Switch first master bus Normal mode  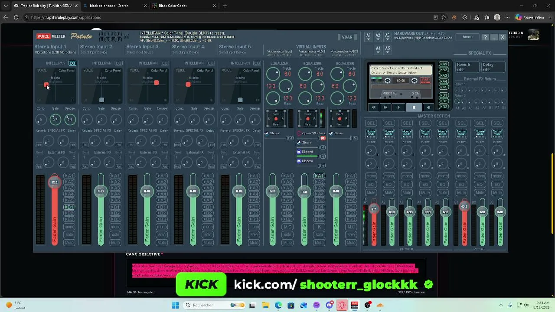tap(371, 133)
